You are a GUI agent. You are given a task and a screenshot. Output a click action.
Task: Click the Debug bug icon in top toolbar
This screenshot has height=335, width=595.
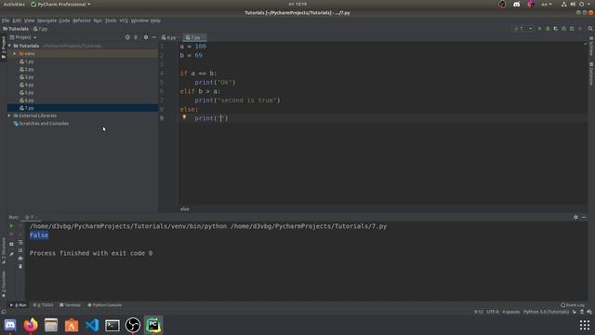click(548, 29)
